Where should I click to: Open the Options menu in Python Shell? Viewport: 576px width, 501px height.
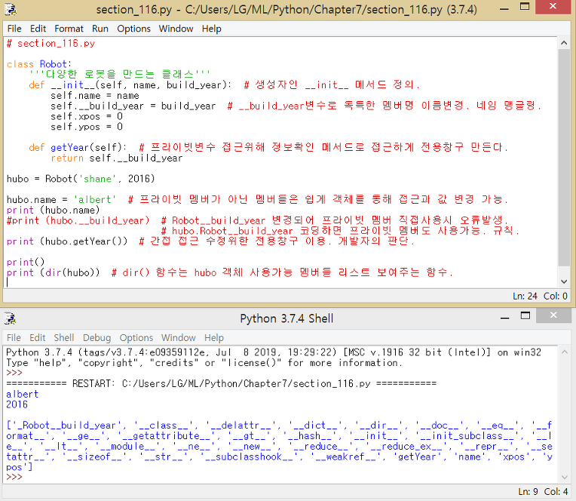(x=136, y=337)
